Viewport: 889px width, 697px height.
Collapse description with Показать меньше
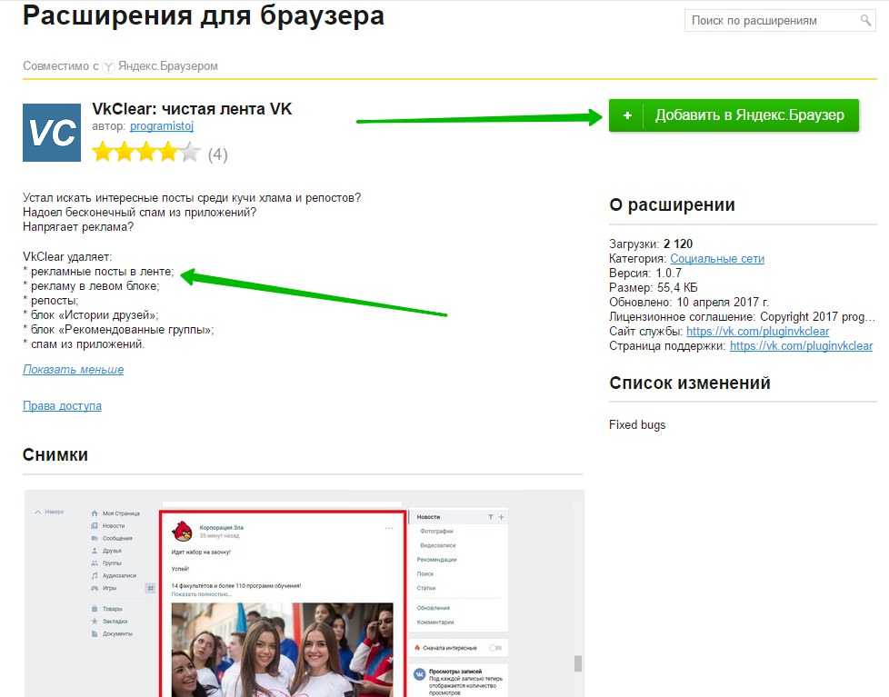coord(73,370)
